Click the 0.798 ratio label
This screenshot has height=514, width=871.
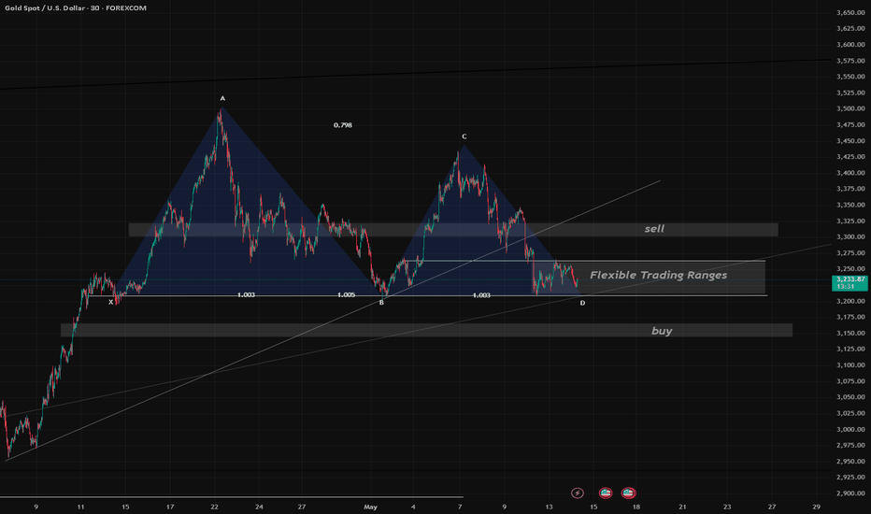click(343, 125)
